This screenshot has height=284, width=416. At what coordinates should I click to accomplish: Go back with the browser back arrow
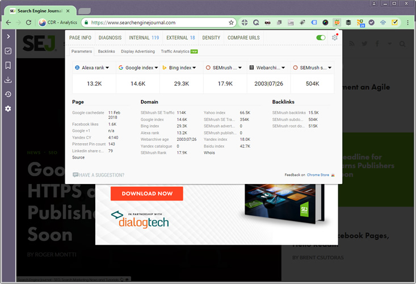[9, 23]
